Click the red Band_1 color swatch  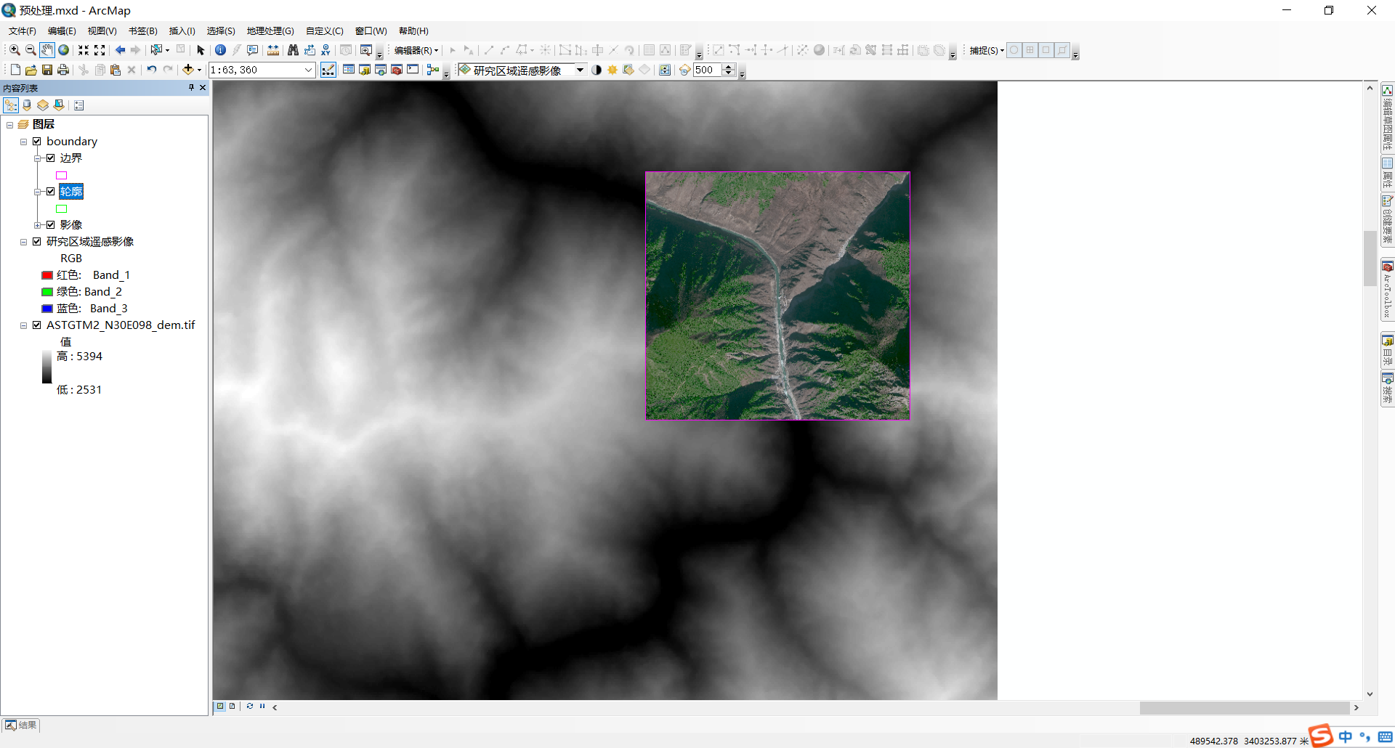click(x=47, y=275)
